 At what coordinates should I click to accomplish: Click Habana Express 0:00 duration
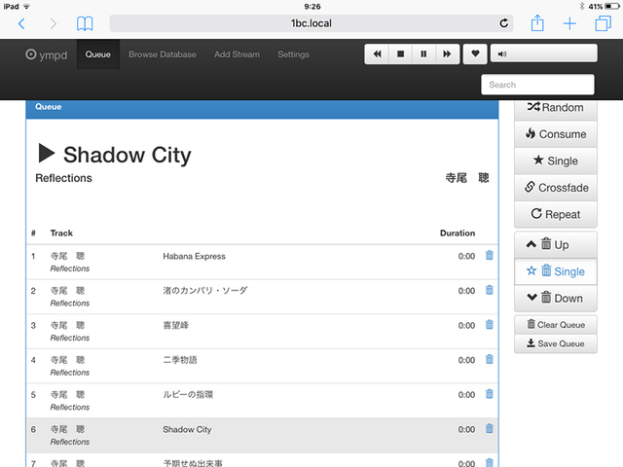click(466, 256)
